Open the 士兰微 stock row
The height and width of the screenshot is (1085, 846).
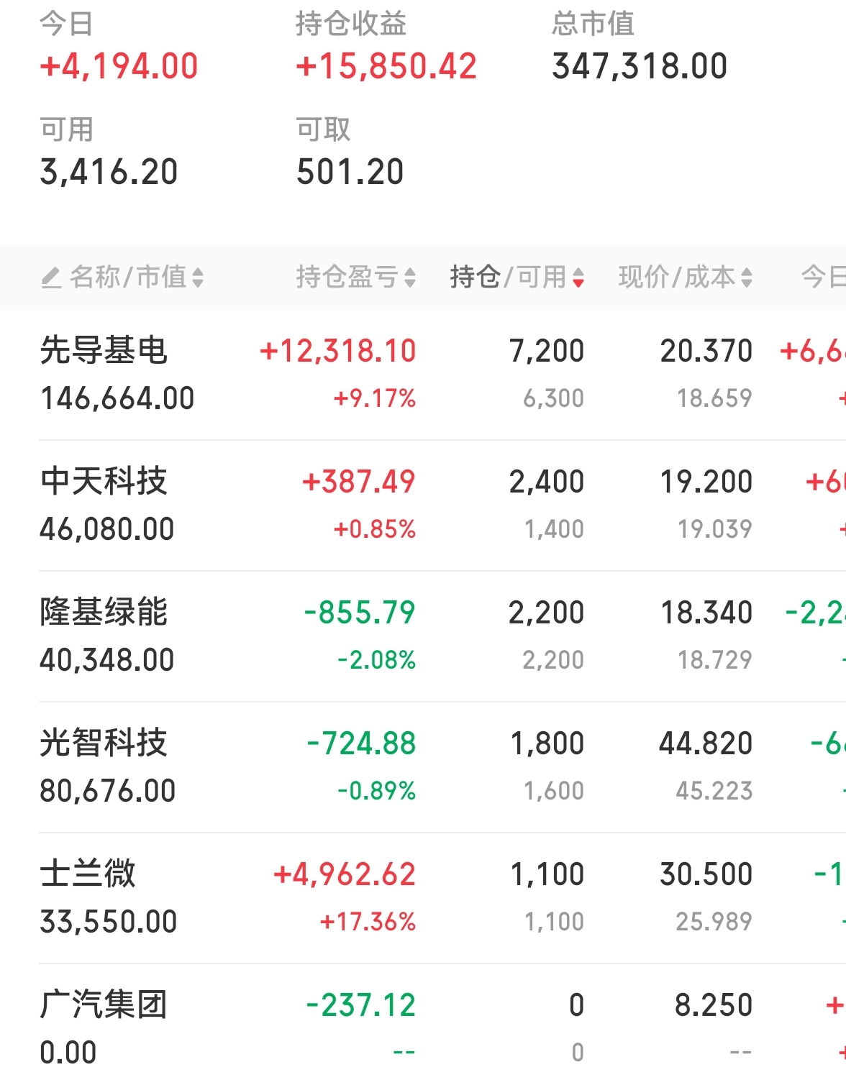pos(88,874)
